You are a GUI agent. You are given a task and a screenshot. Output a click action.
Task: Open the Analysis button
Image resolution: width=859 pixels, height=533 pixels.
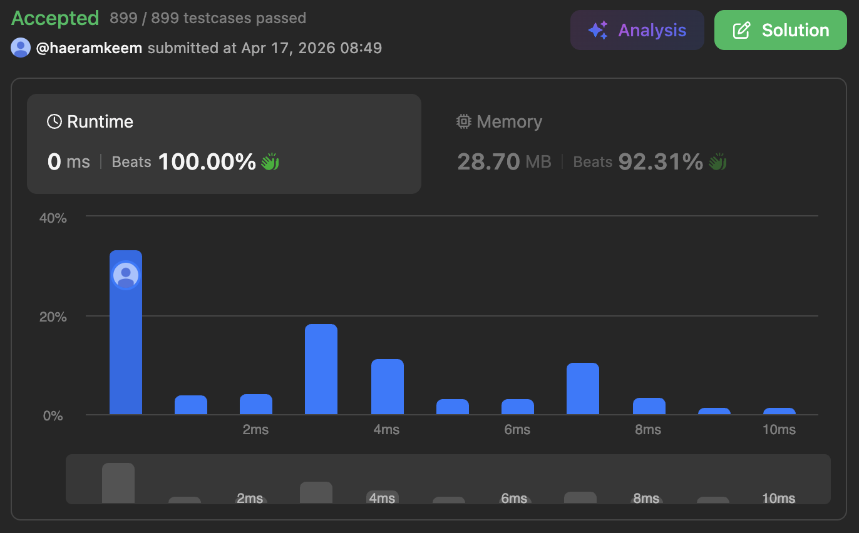point(637,30)
